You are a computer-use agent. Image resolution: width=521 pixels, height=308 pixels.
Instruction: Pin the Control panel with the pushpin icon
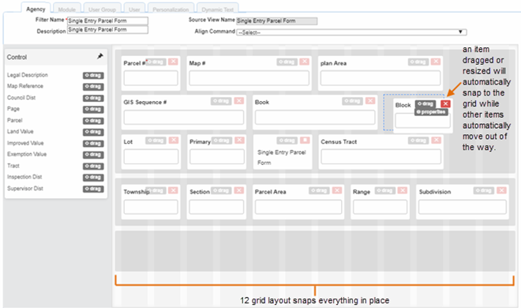tap(100, 56)
